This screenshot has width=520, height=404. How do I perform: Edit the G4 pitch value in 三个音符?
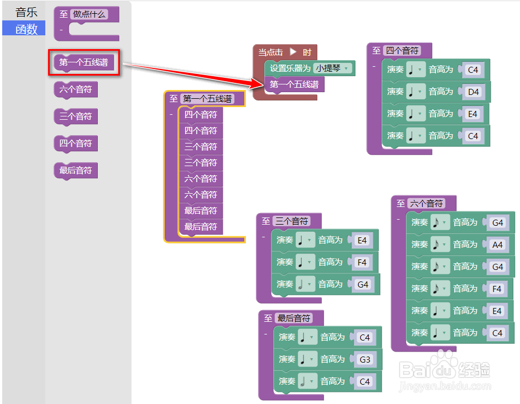(x=363, y=284)
